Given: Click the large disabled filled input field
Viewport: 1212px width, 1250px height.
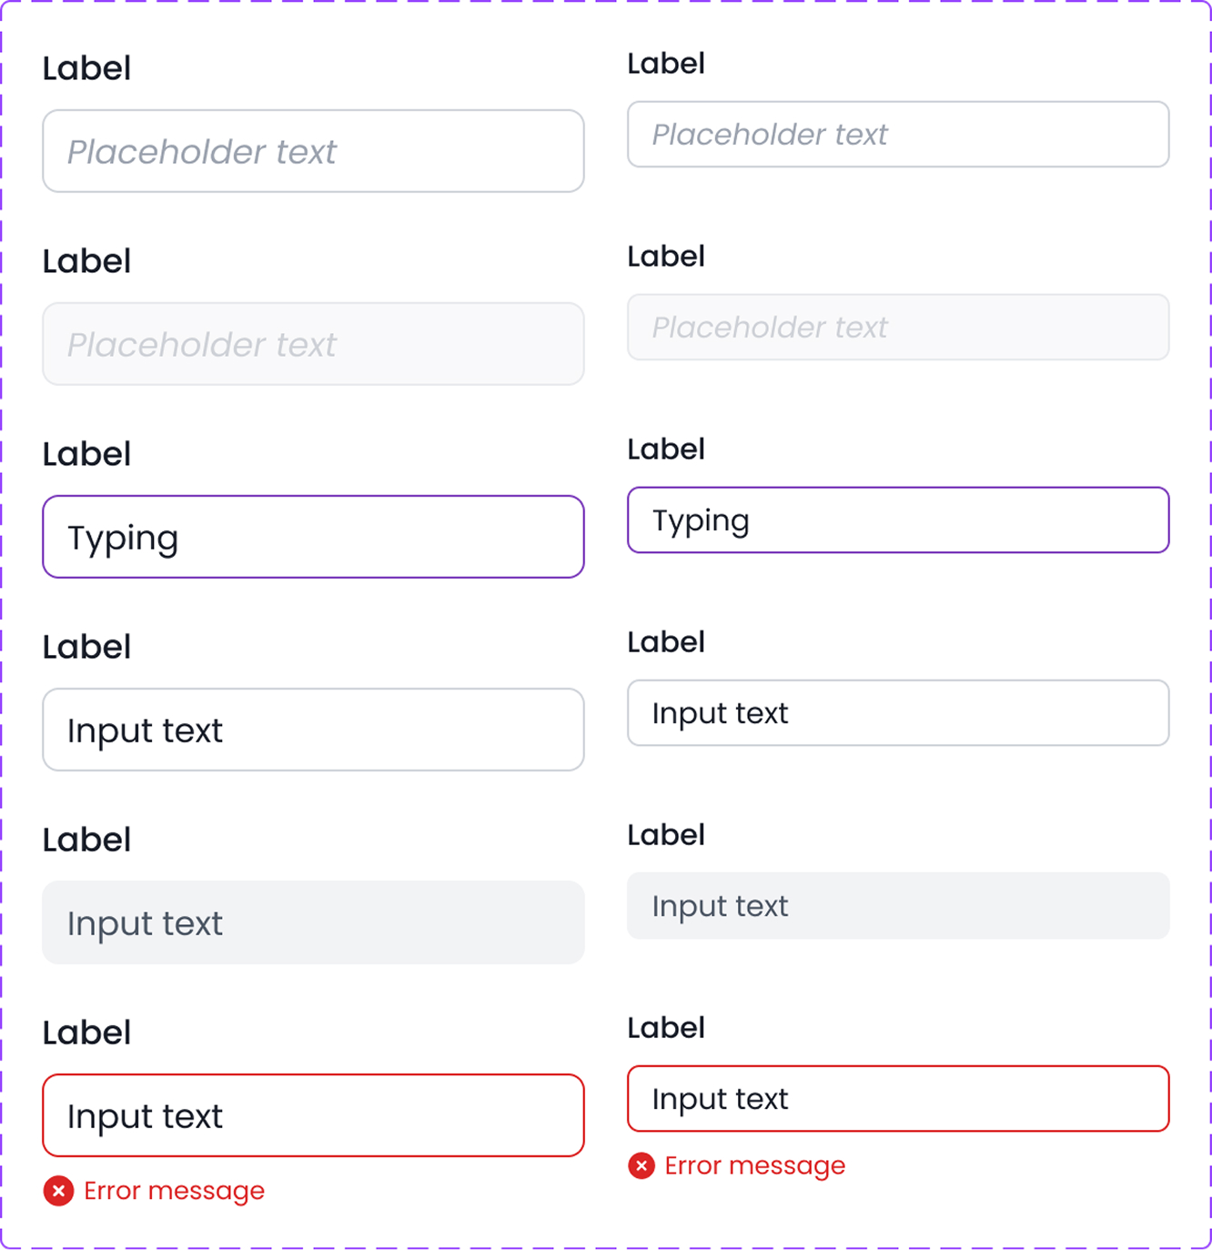Looking at the screenshot, I should click(313, 922).
